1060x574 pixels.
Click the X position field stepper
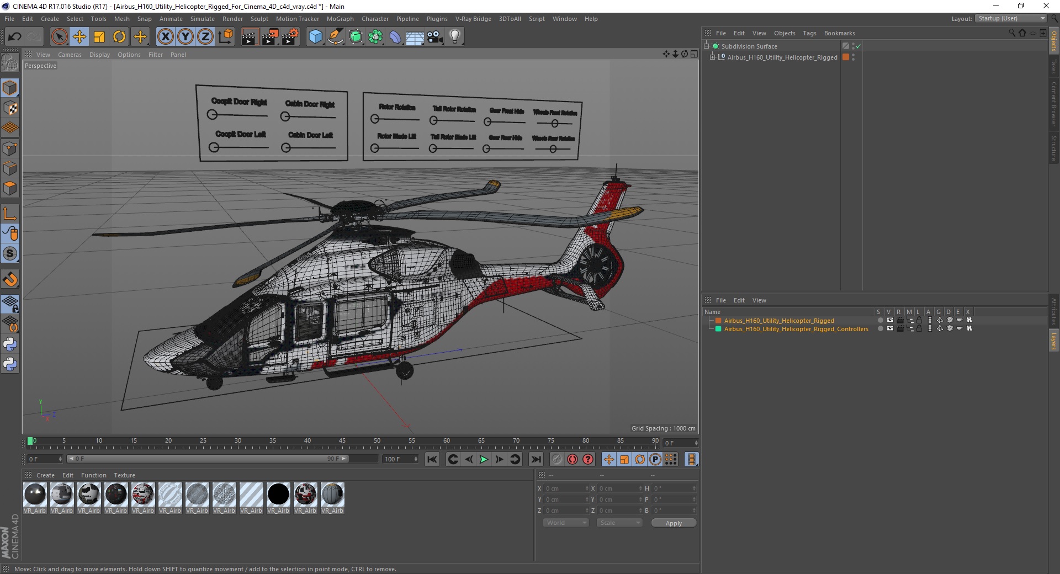(x=587, y=488)
